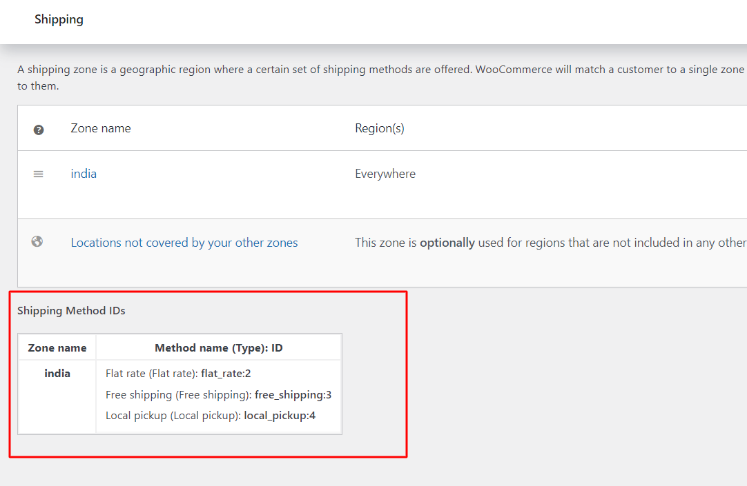Open Locations not covered by your other zones
Viewport: 747px width, 486px height.
(x=184, y=242)
